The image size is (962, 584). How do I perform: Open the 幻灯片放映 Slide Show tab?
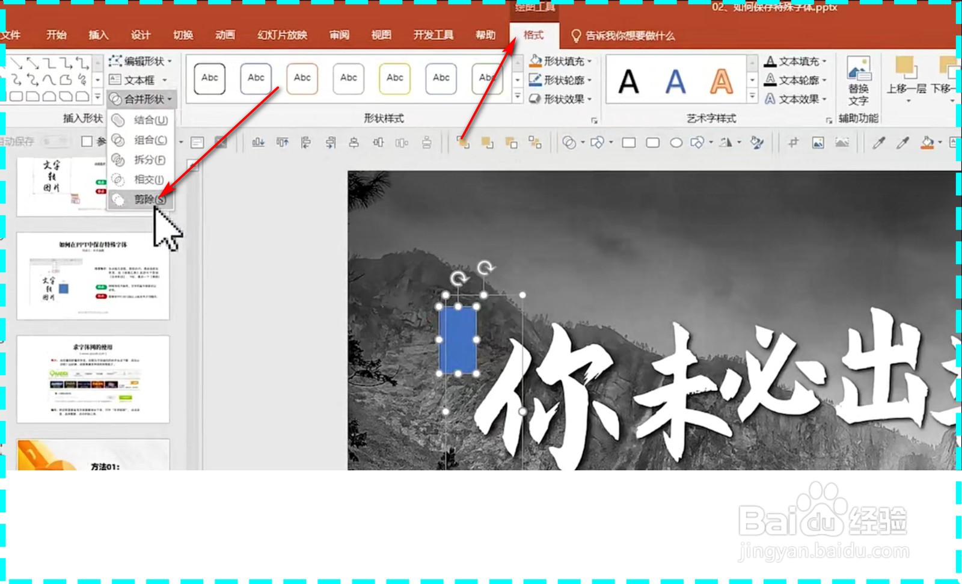pyautogui.click(x=282, y=35)
